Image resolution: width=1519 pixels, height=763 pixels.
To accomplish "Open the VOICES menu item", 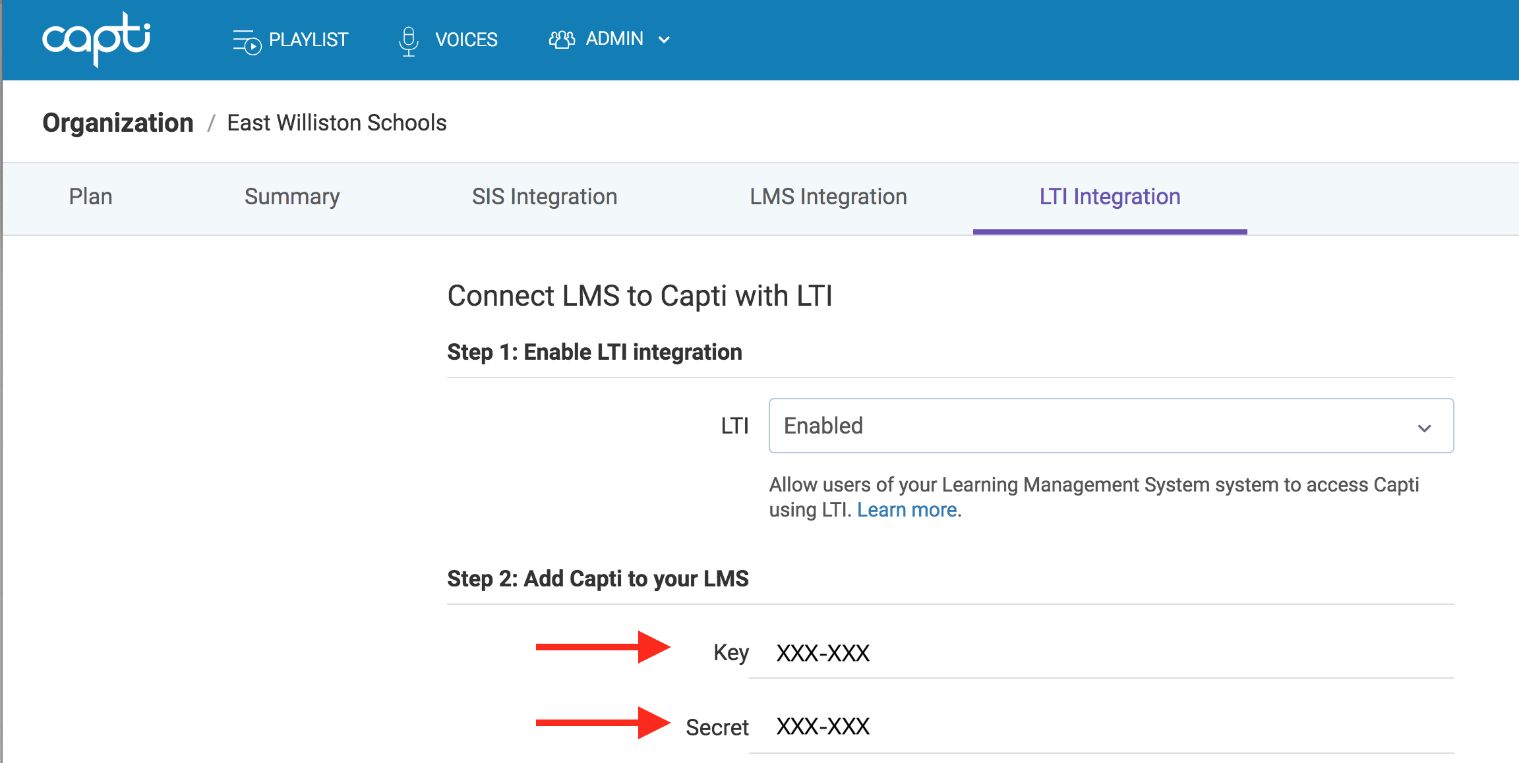I will point(448,40).
